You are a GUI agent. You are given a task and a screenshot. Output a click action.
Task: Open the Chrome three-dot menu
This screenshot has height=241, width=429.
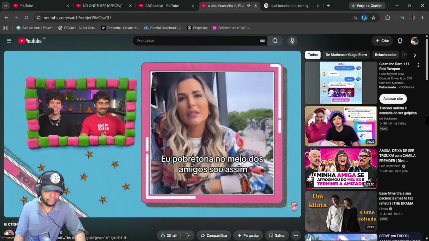click(x=423, y=18)
